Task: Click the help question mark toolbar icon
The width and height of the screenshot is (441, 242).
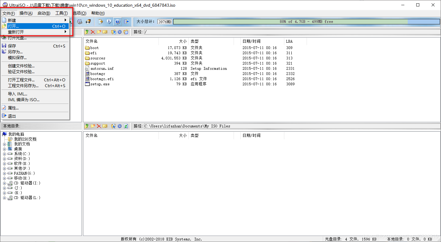Action: (x=118, y=22)
